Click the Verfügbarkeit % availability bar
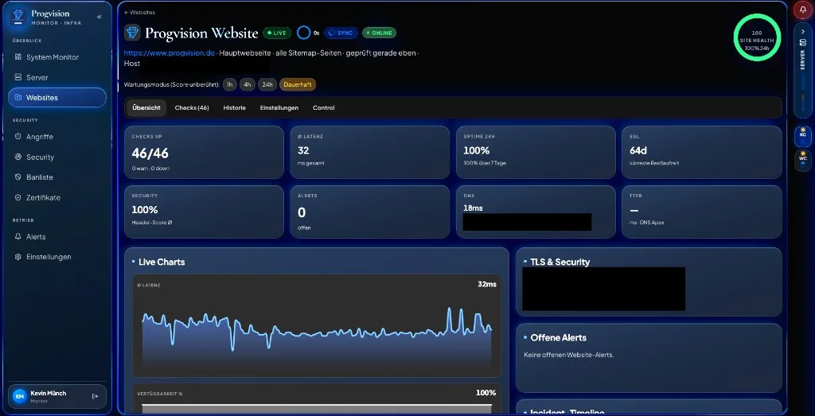 [x=317, y=409]
